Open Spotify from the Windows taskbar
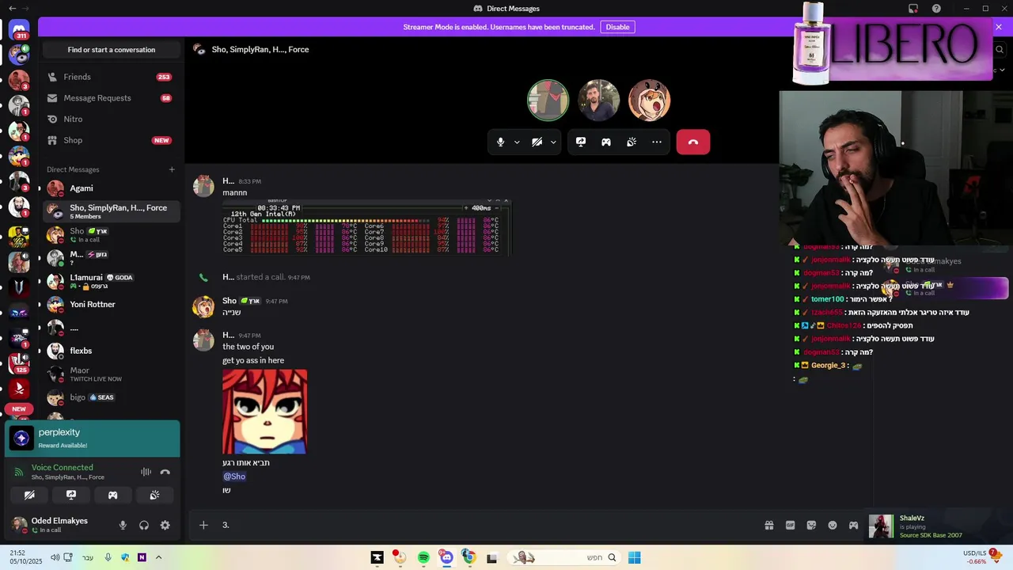 click(423, 557)
